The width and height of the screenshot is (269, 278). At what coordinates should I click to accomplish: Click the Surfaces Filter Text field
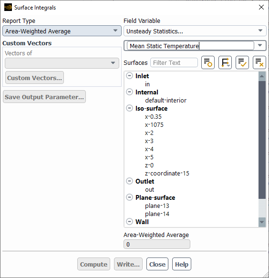point(174,62)
